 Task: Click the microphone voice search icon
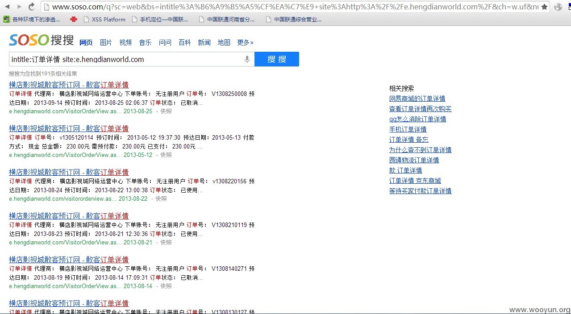pos(247,59)
